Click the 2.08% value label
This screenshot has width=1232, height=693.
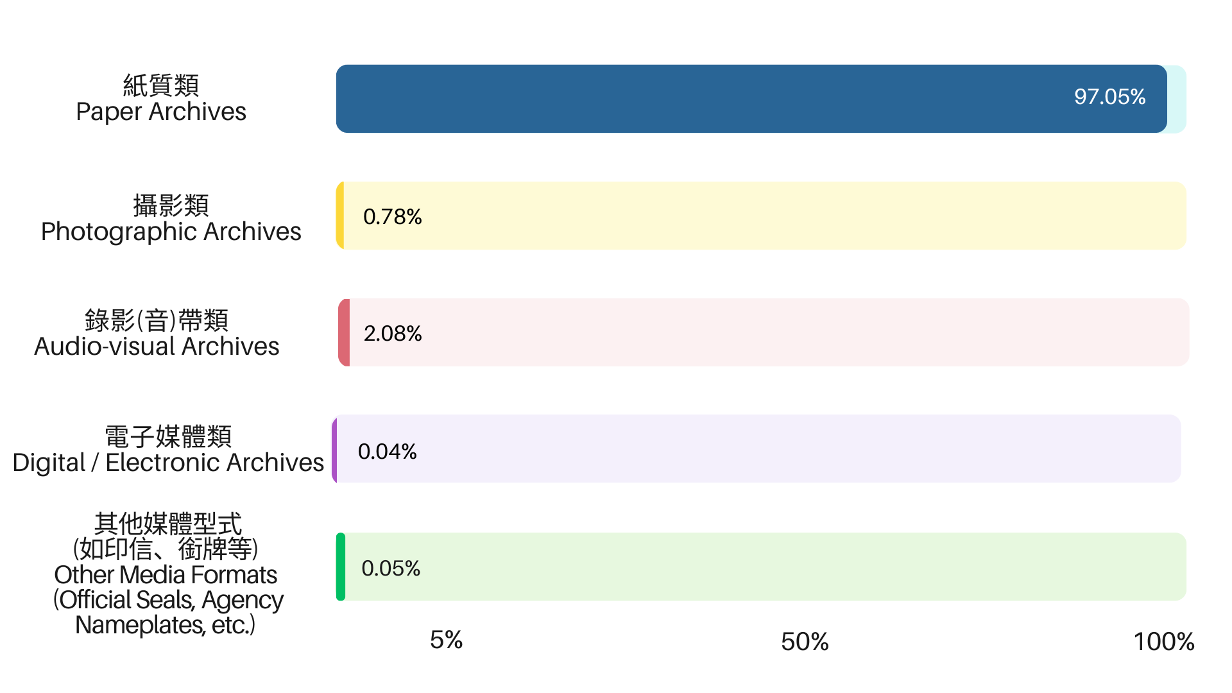click(393, 334)
